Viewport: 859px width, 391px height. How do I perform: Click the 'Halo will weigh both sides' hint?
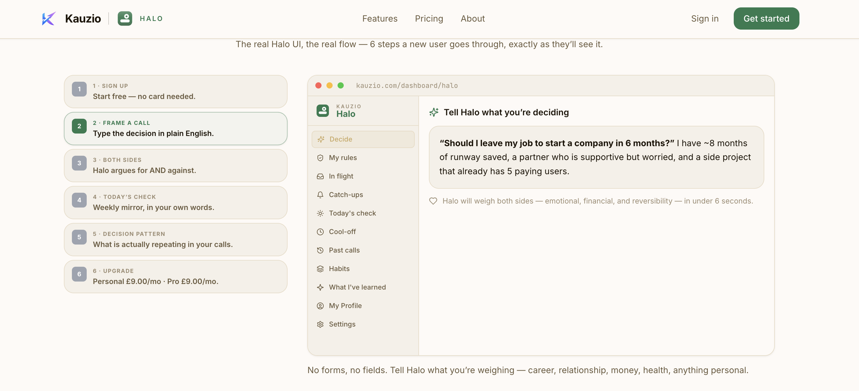[598, 201]
